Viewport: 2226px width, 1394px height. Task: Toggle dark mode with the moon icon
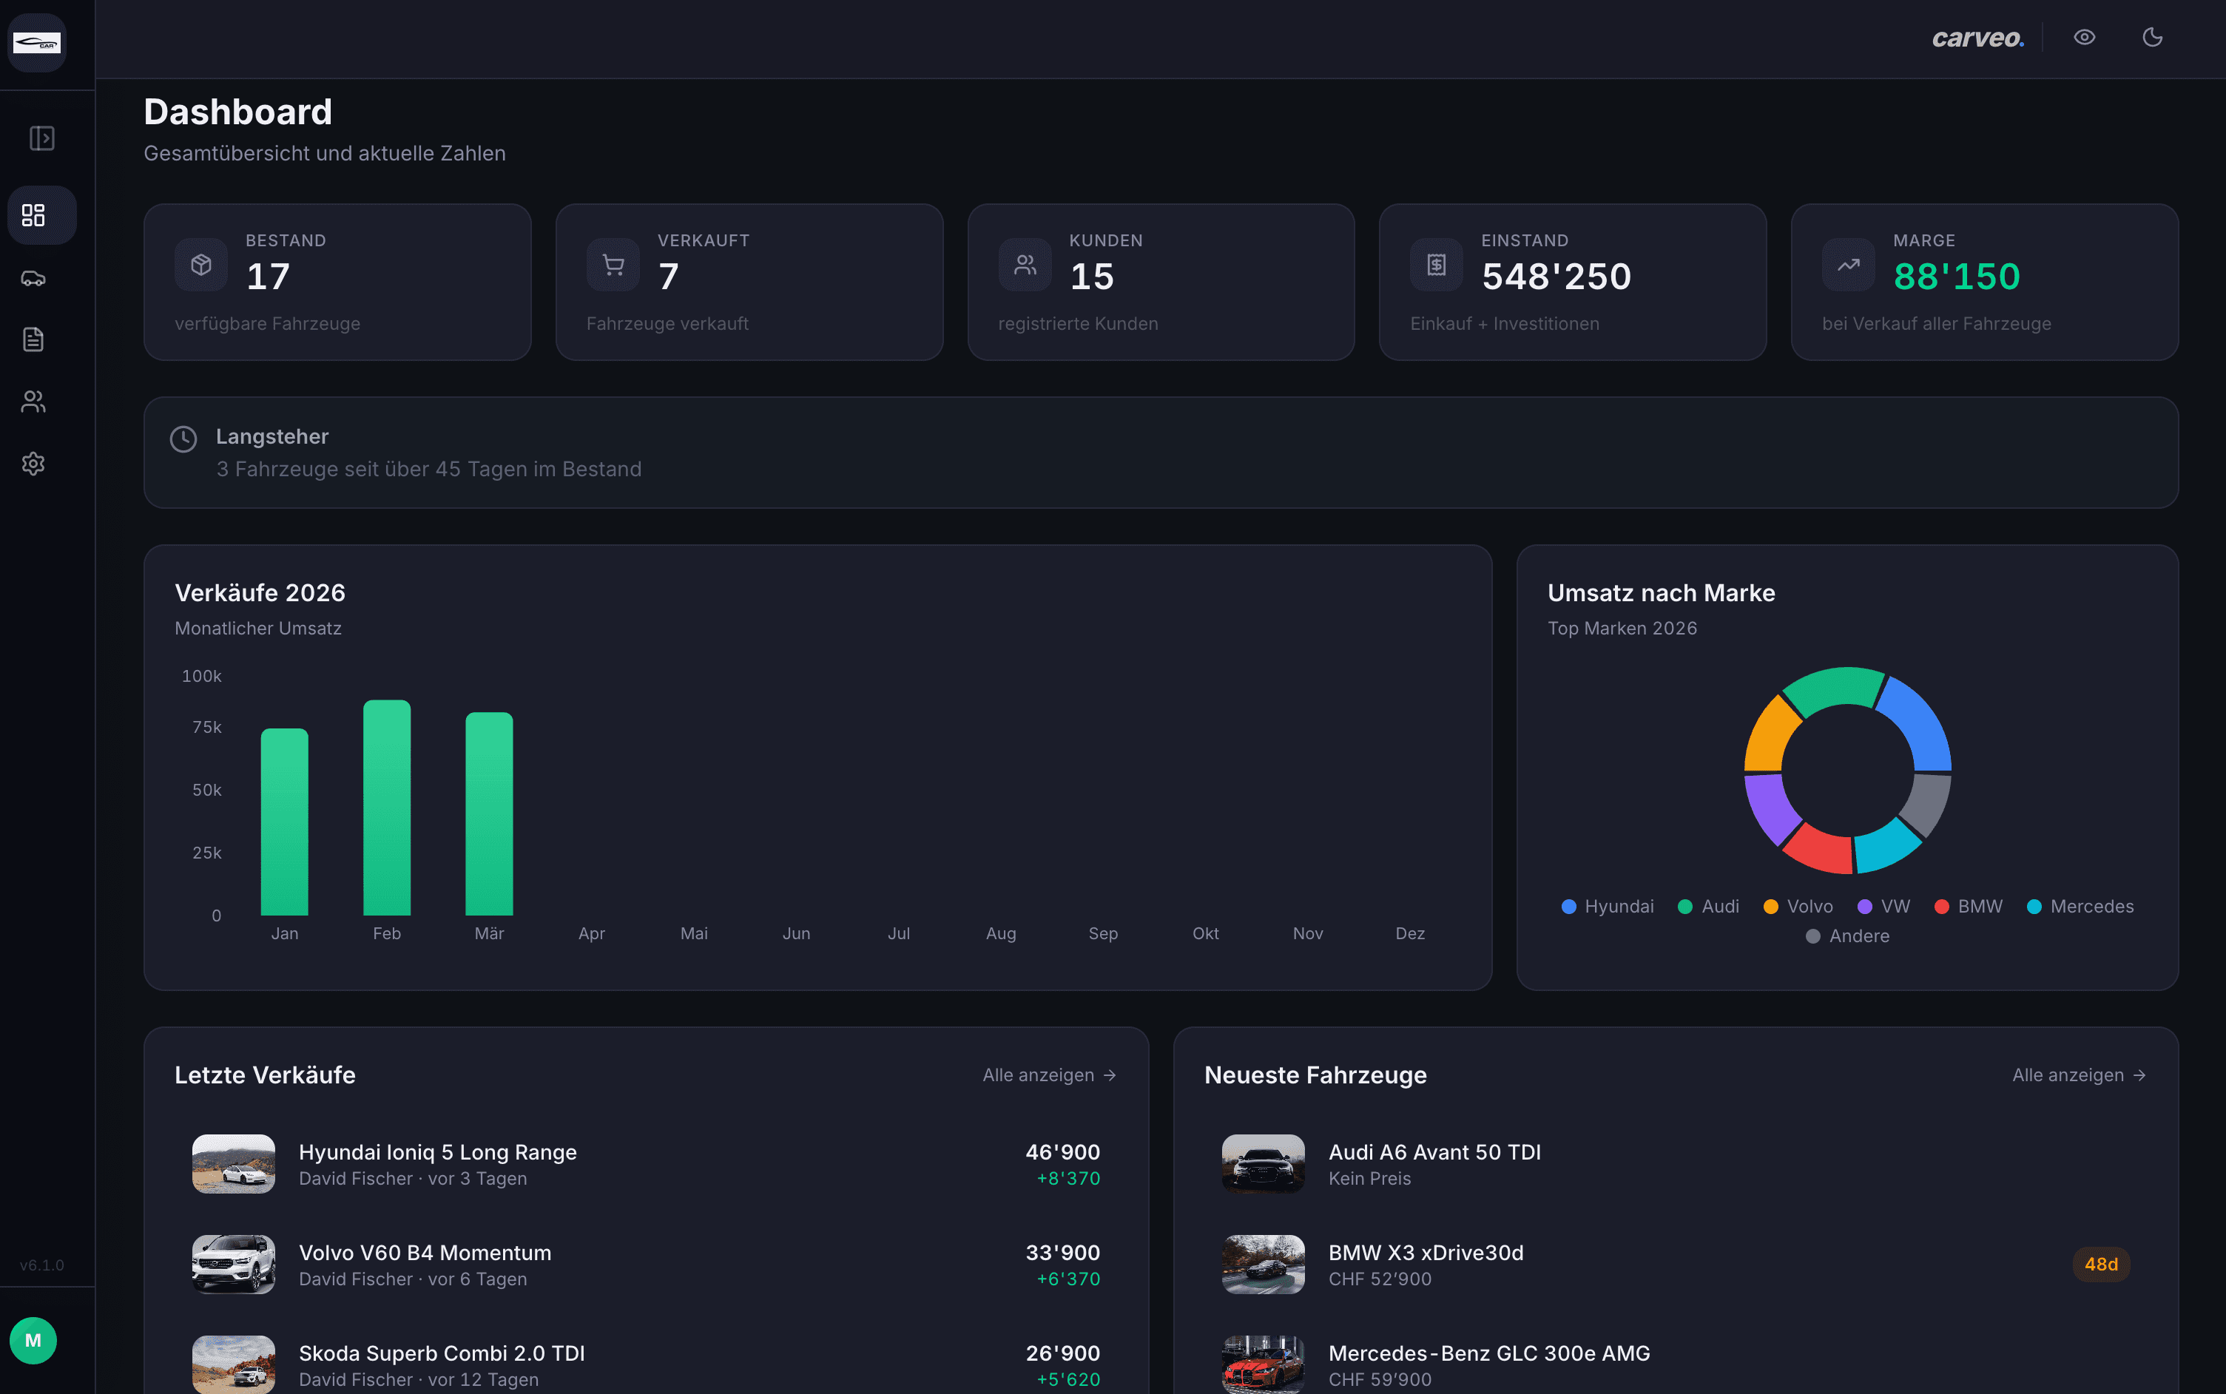tap(2152, 37)
